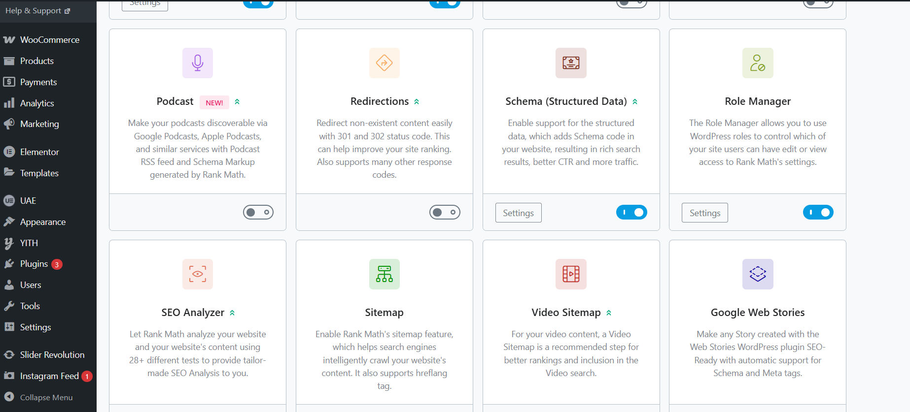Click the WooCommerce logo icon in sidebar
Screen dimensions: 910x412
point(9,40)
